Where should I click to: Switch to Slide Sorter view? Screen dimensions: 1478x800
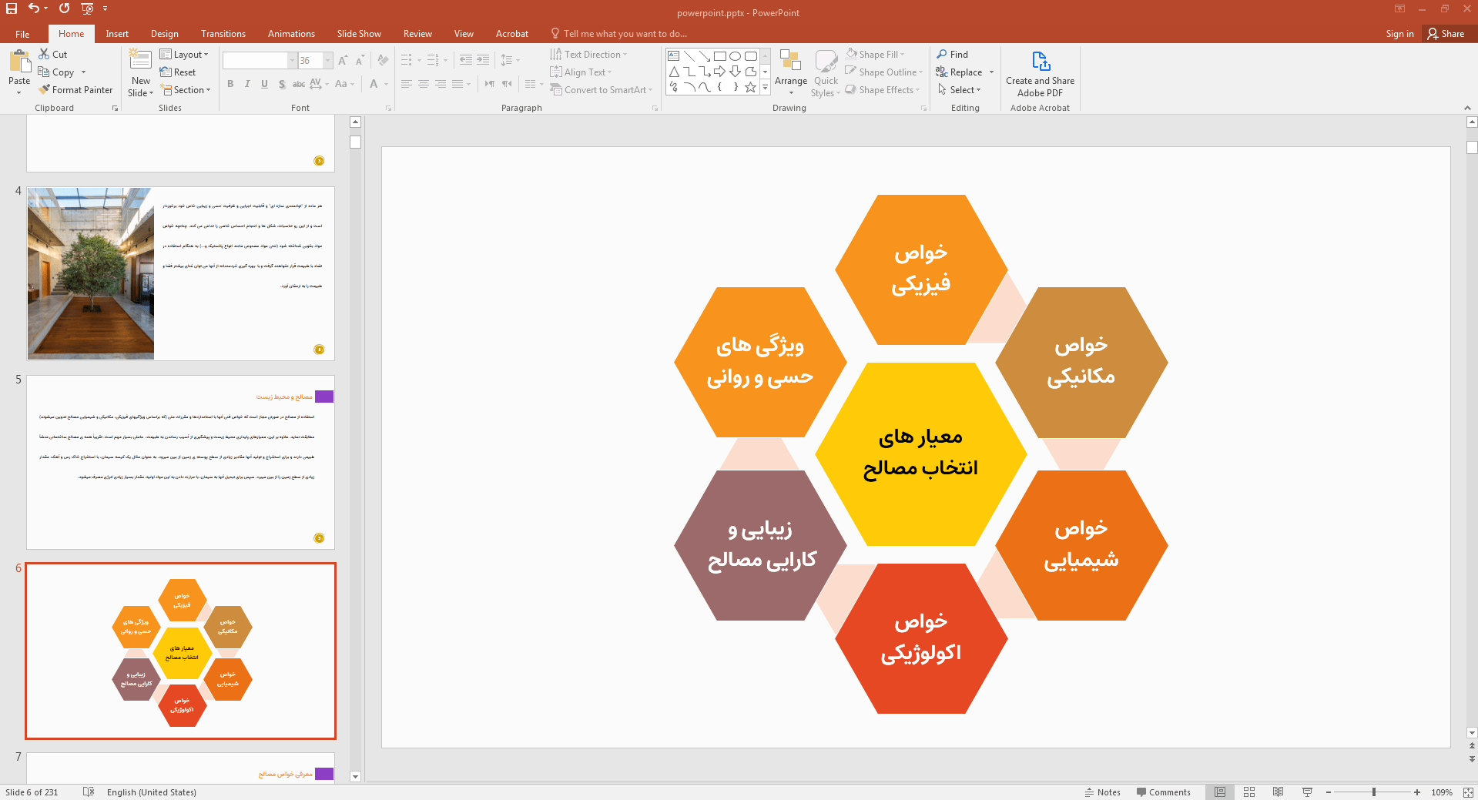click(x=1249, y=792)
